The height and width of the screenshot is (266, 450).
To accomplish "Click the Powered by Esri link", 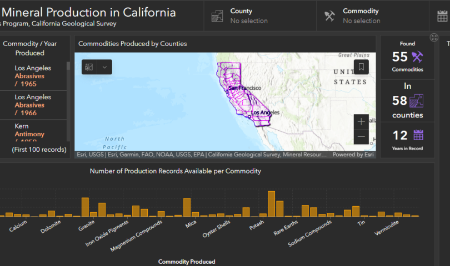I will tap(353, 155).
